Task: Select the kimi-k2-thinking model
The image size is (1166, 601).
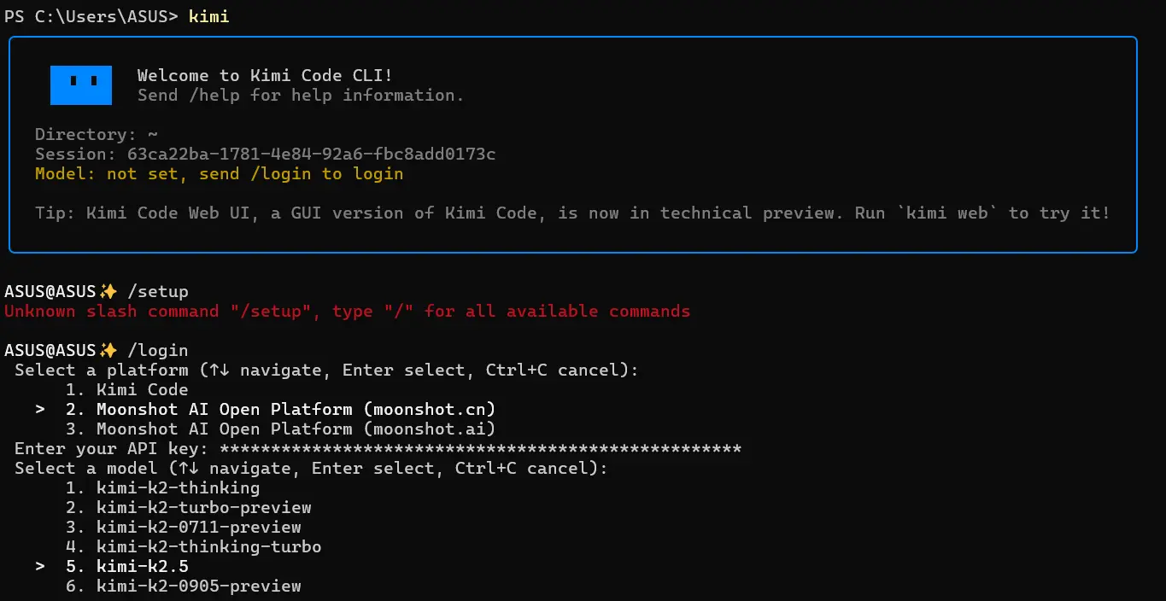Action: tap(162, 488)
